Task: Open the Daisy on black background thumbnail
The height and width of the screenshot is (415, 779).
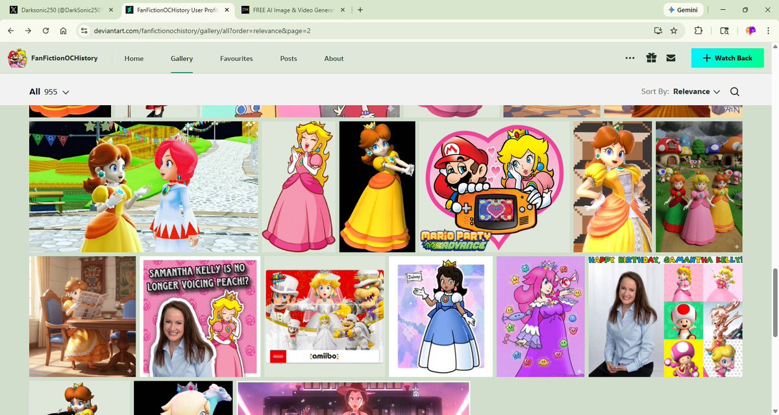Action: [x=377, y=186]
